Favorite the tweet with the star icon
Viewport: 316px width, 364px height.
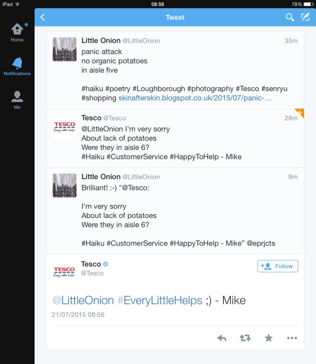269,338
